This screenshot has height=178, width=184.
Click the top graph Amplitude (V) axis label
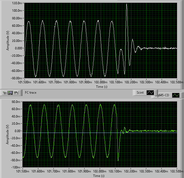point(8,41)
